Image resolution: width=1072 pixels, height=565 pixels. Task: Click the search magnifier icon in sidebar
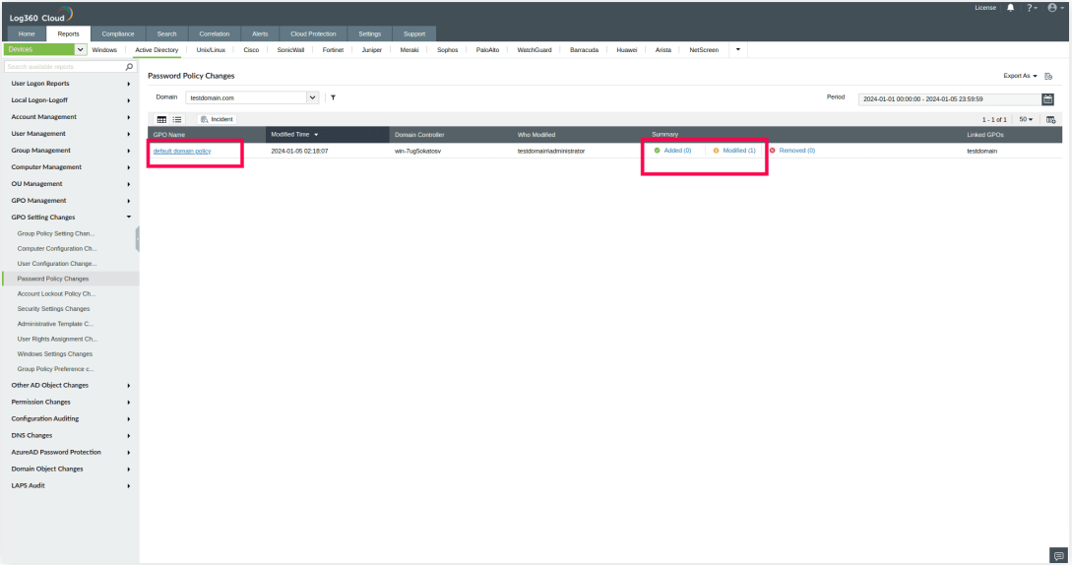[x=129, y=68]
